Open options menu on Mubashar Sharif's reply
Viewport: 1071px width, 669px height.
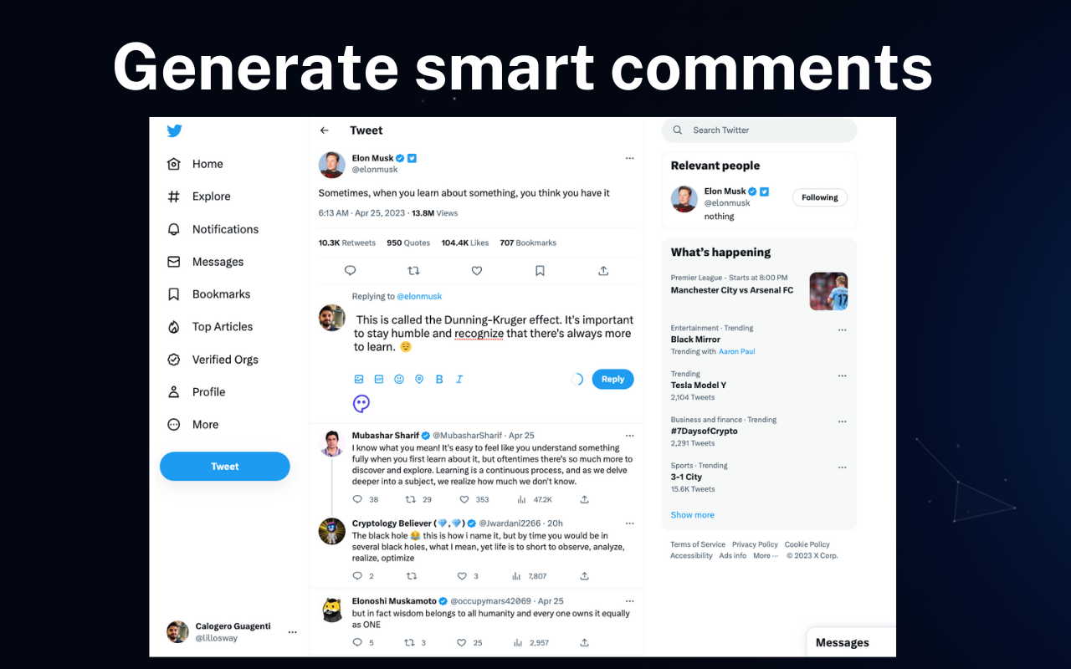629,435
